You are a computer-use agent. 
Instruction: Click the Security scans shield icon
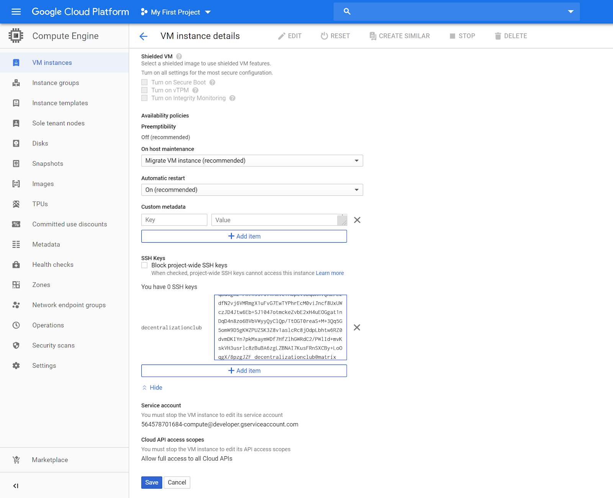click(16, 345)
